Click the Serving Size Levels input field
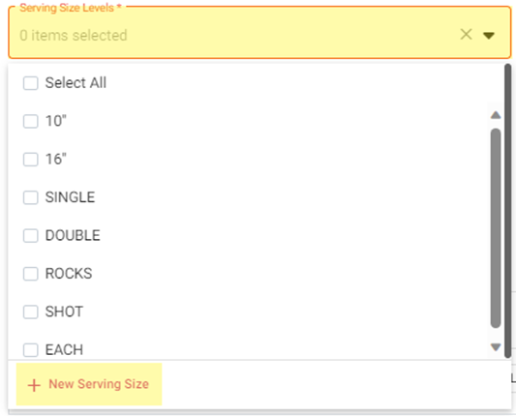This screenshot has width=516, height=416. 259,33
